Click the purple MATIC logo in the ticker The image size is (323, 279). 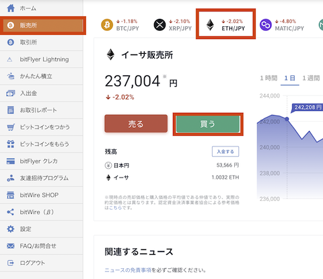click(x=266, y=25)
